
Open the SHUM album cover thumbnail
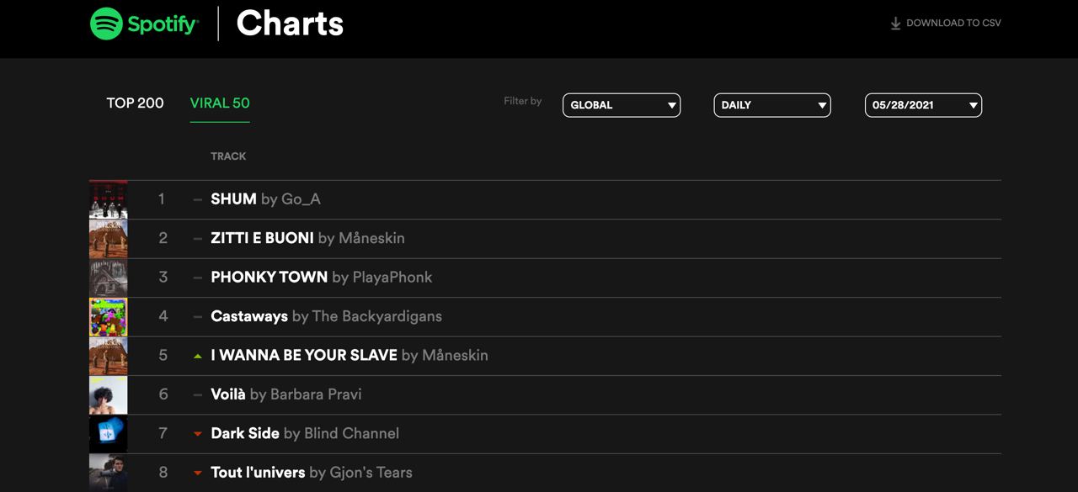tap(109, 199)
